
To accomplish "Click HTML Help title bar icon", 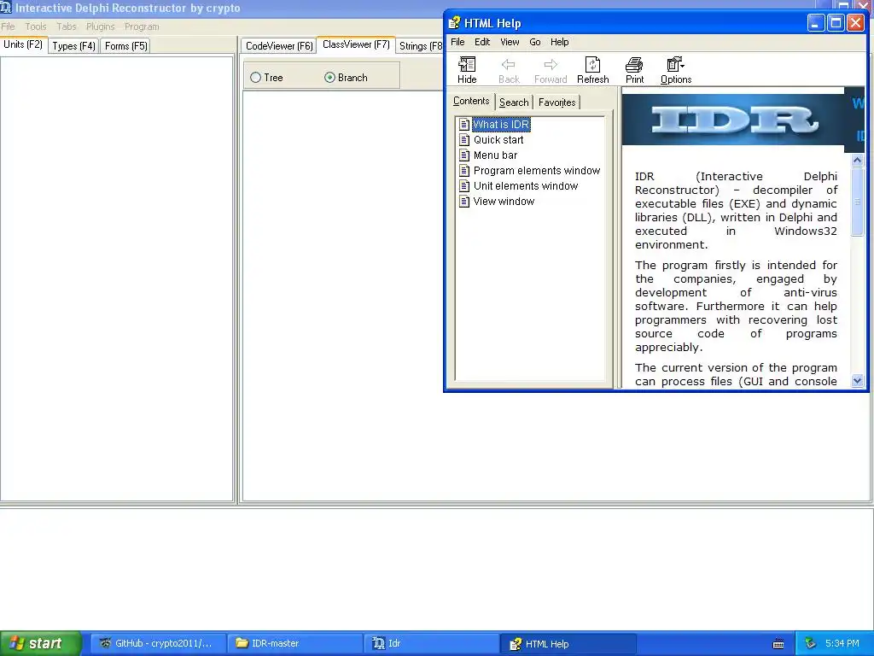I will pos(454,23).
